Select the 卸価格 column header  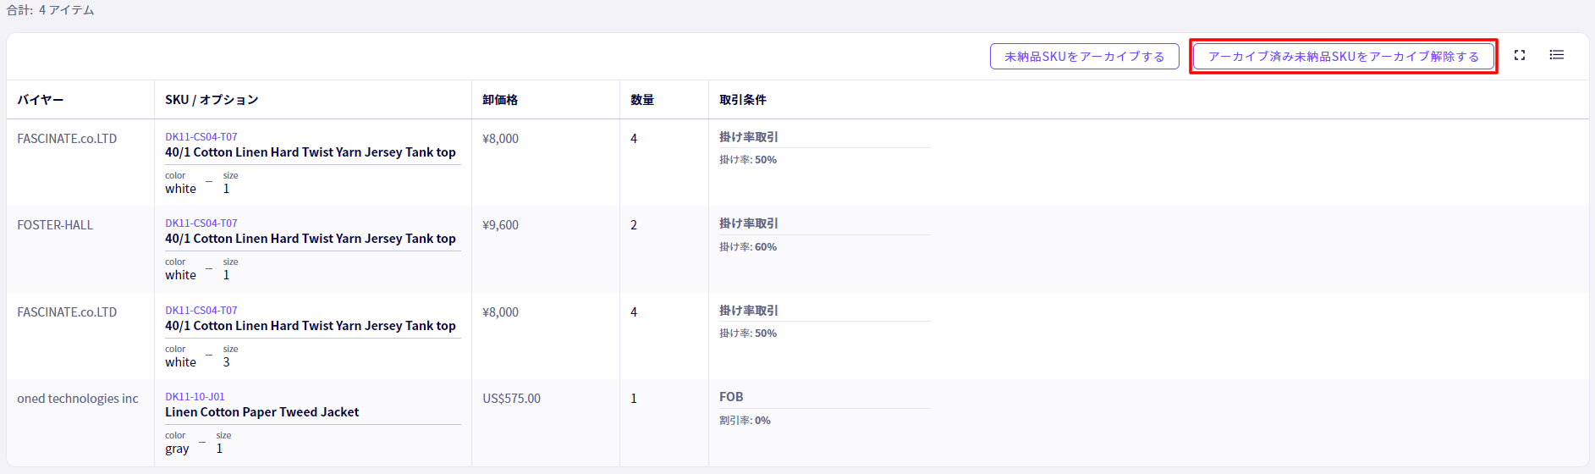coord(500,100)
